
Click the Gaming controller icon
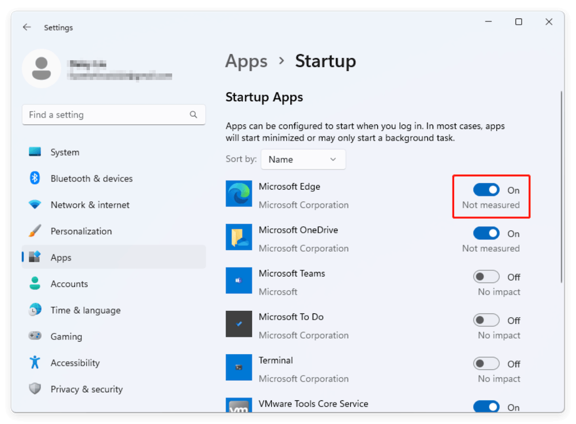tap(35, 336)
